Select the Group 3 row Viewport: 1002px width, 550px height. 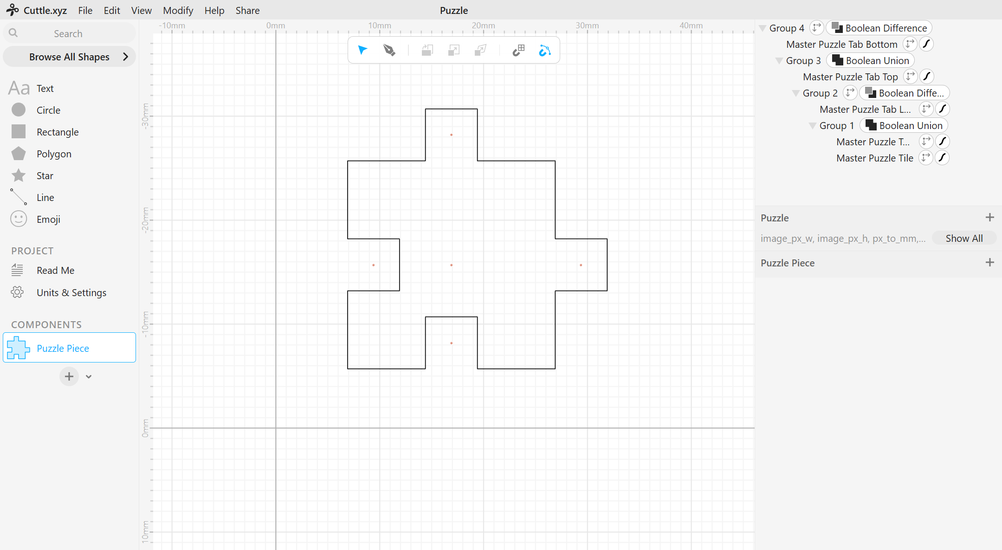point(803,61)
